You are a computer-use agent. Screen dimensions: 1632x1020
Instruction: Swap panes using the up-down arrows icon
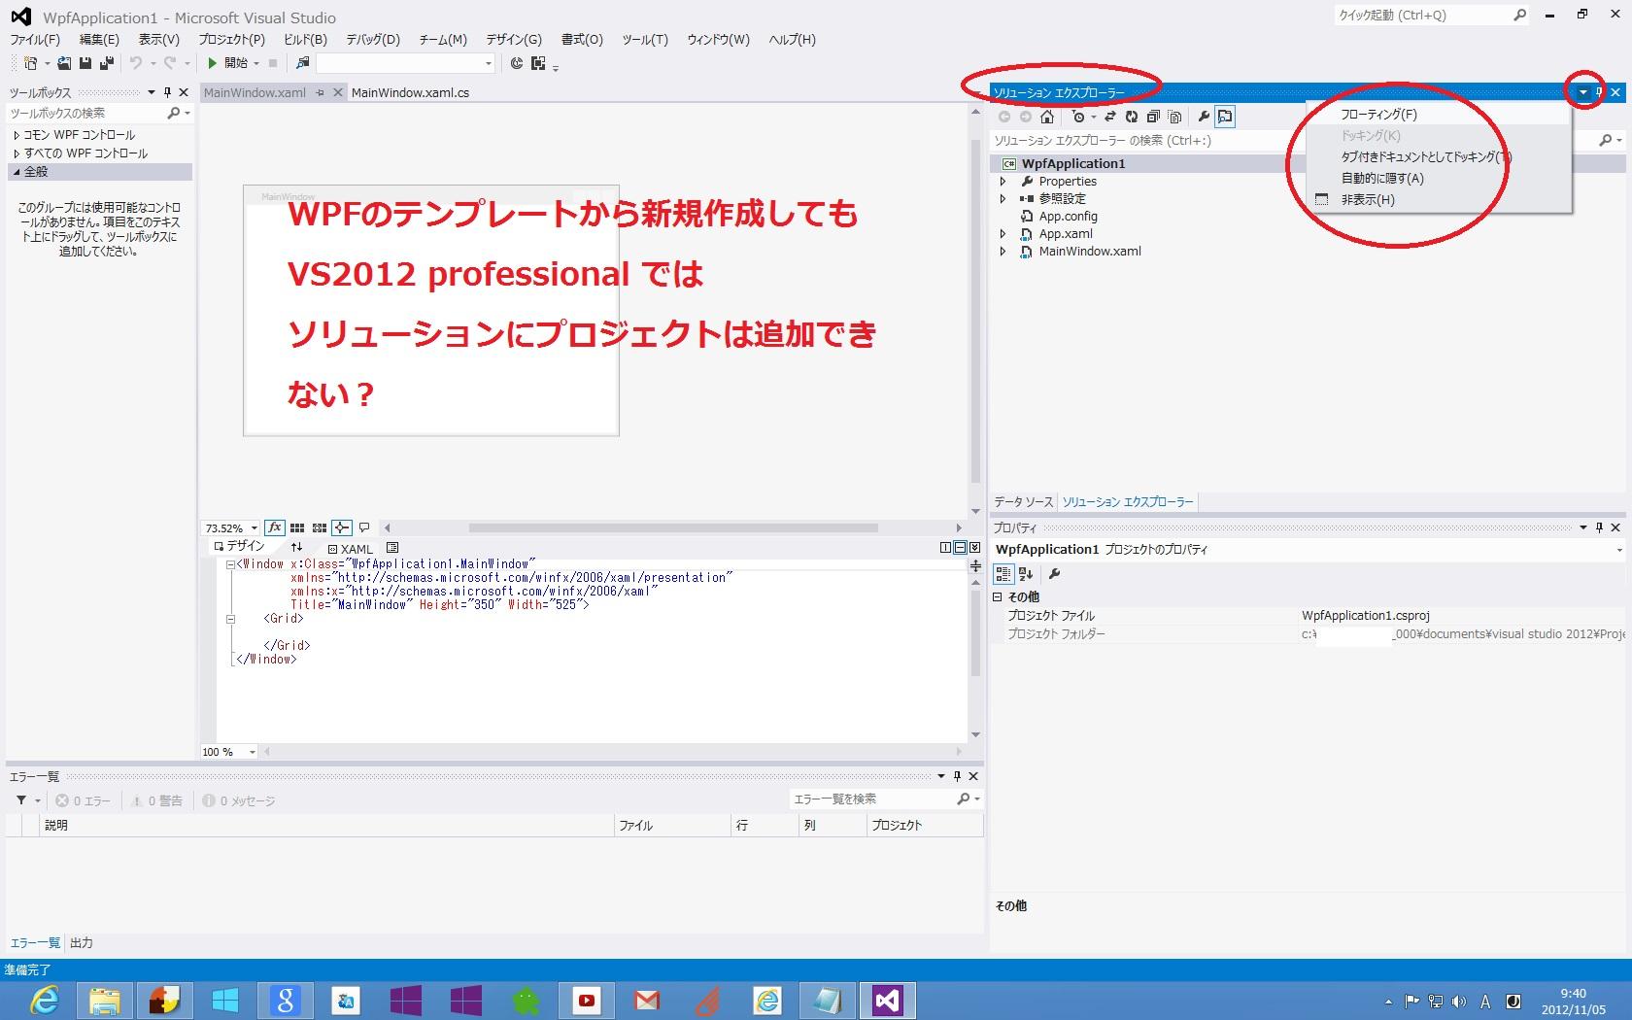(x=296, y=548)
